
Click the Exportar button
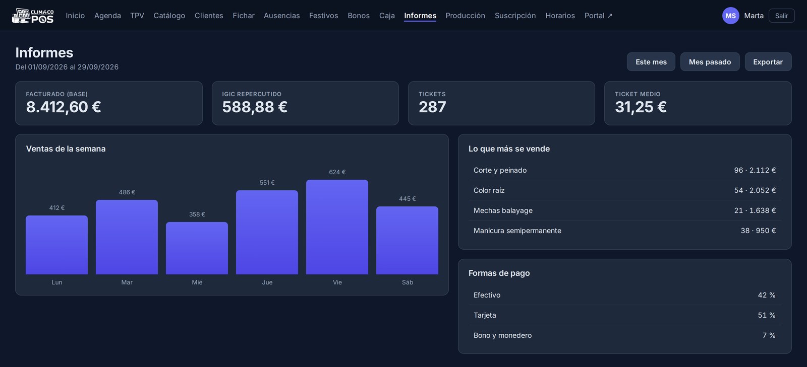coord(768,62)
